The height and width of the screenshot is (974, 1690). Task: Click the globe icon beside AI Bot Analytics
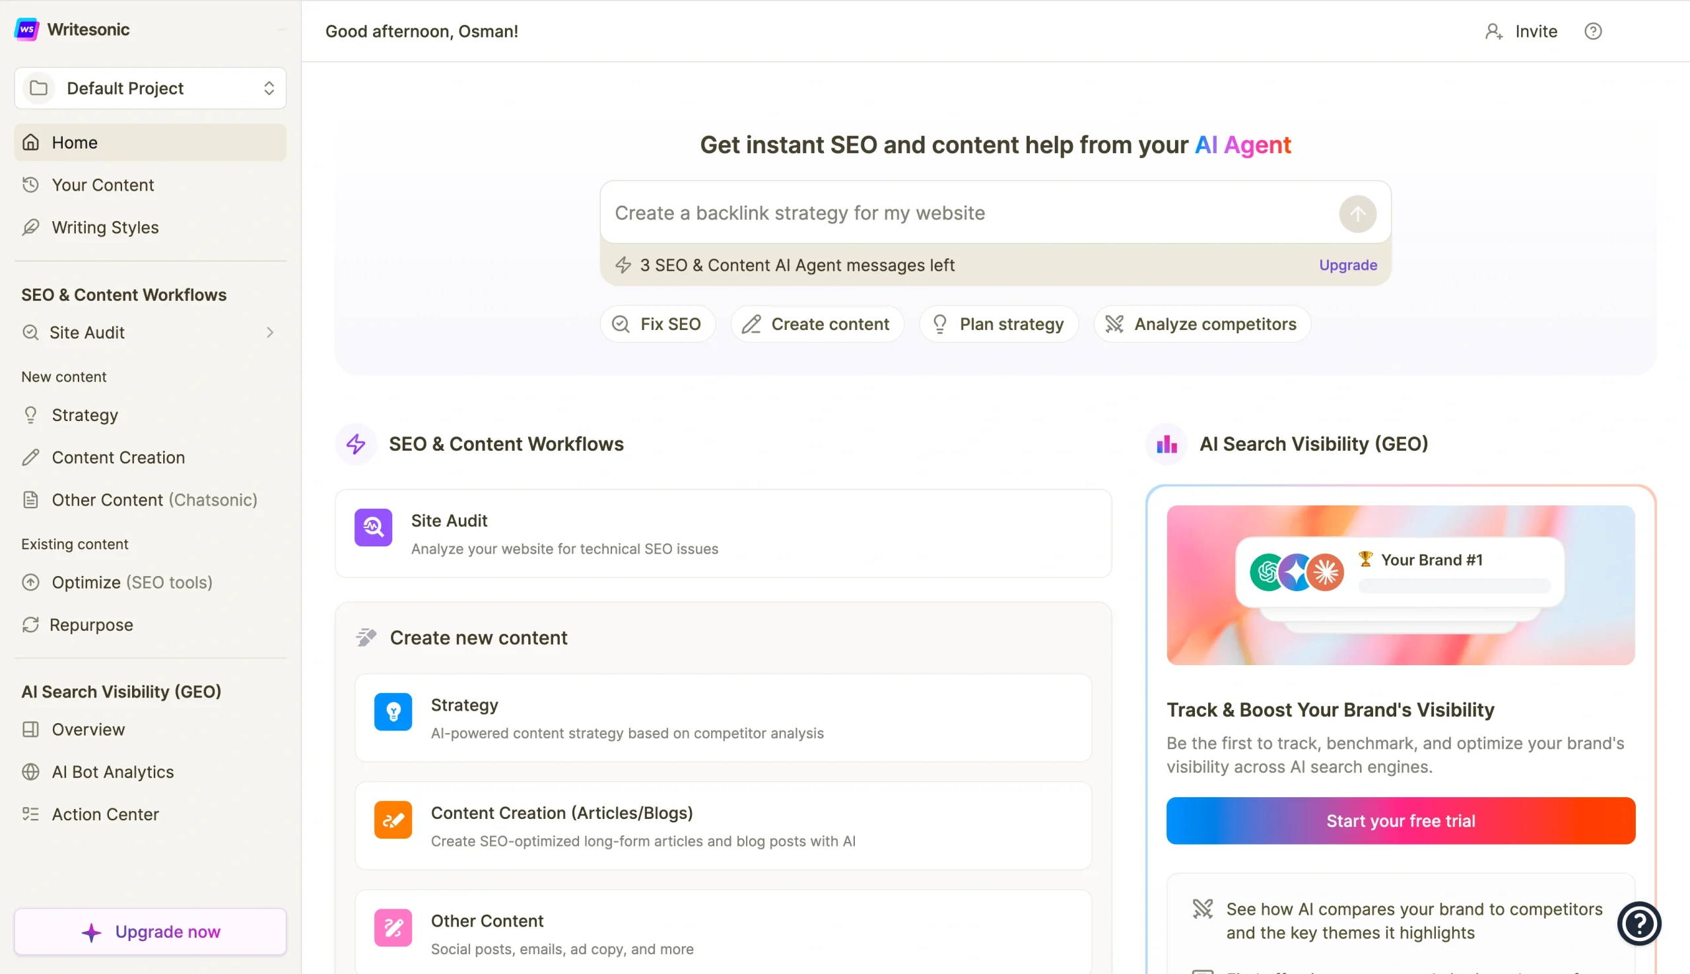pyautogui.click(x=31, y=772)
